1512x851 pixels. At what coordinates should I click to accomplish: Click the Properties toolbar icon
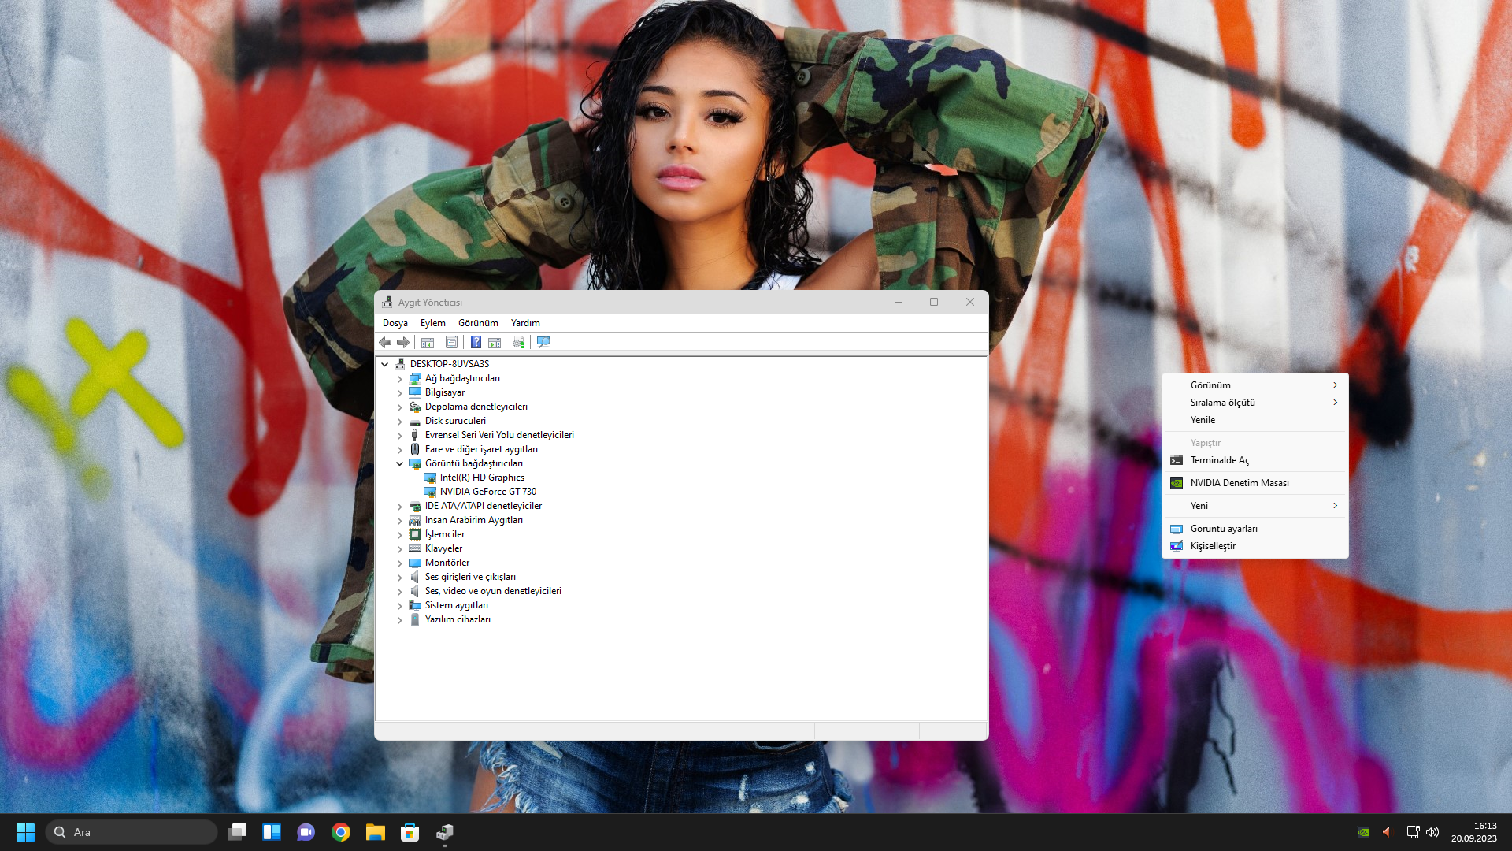coord(451,342)
